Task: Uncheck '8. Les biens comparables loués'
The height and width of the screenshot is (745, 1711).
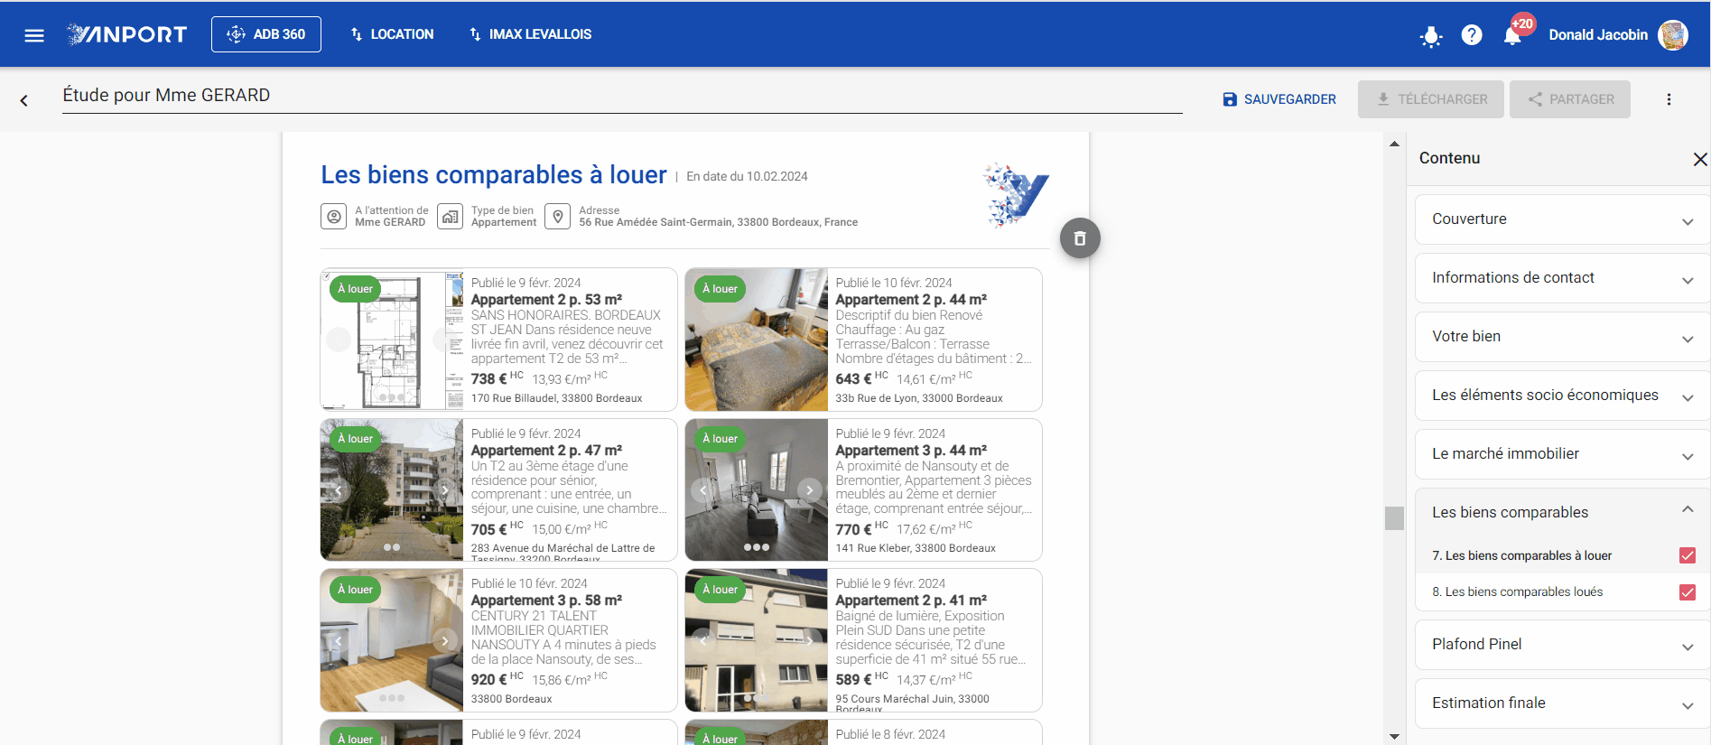Action: (1687, 592)
